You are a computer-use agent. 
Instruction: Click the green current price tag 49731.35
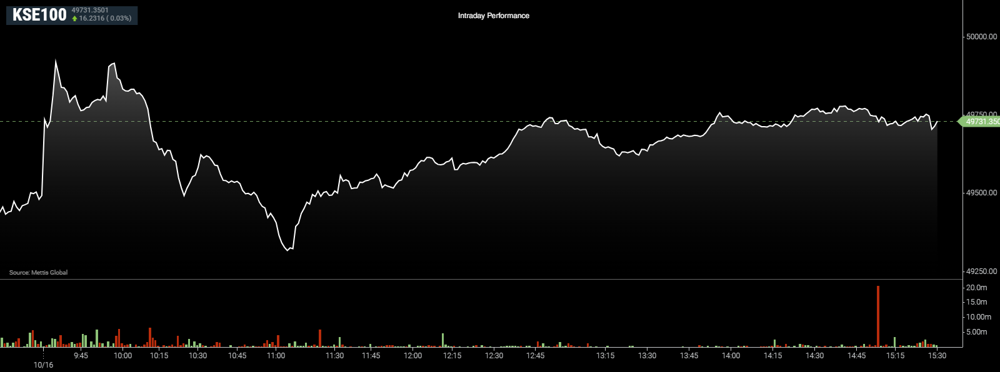click(x=979, y=122)
